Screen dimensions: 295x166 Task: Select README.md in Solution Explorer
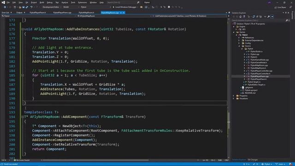250,93
